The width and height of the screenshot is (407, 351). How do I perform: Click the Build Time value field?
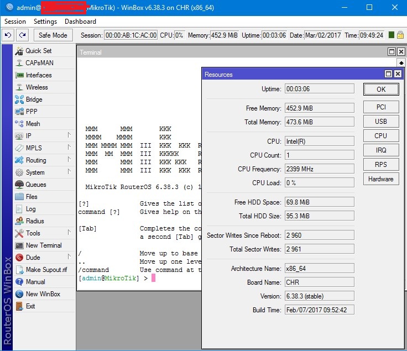point(320,310)
